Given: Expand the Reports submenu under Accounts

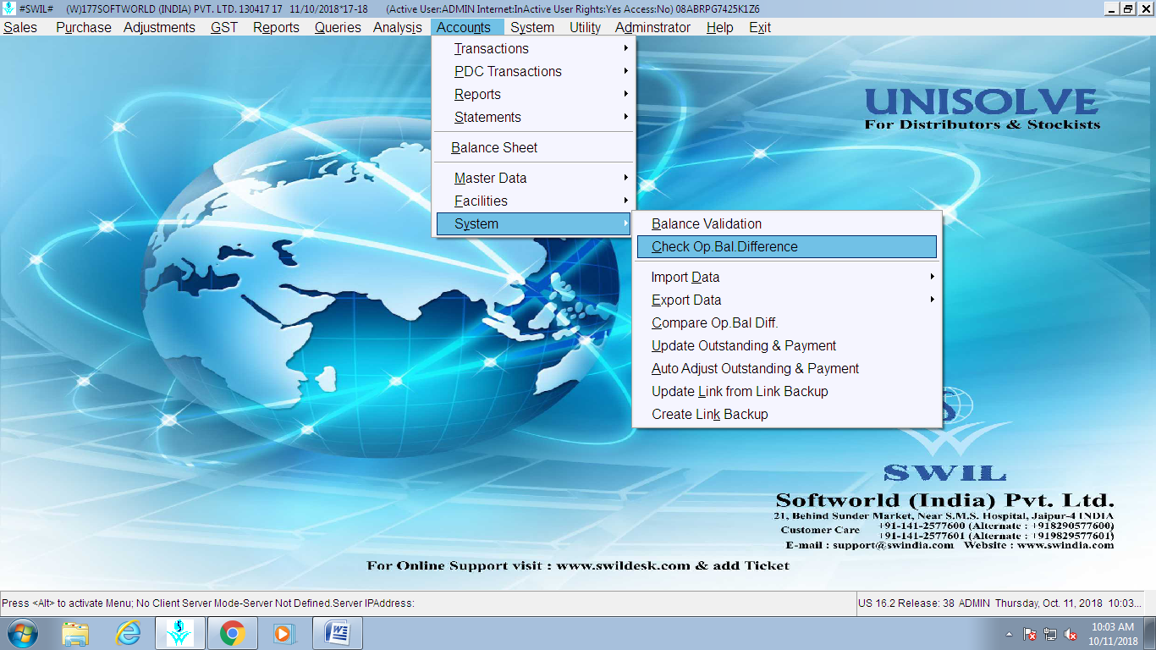Looking at the screenshot, I should [533, 94].
